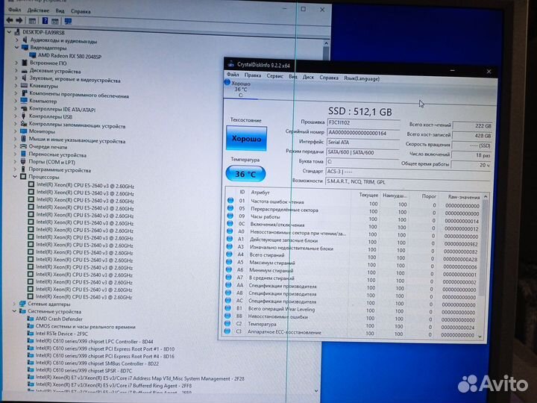Viewport: 537px width, 403px height.
Task: Click the AMD Radeon RX 580 2048SP adapter icon
Action: click(x=33, y=54)
